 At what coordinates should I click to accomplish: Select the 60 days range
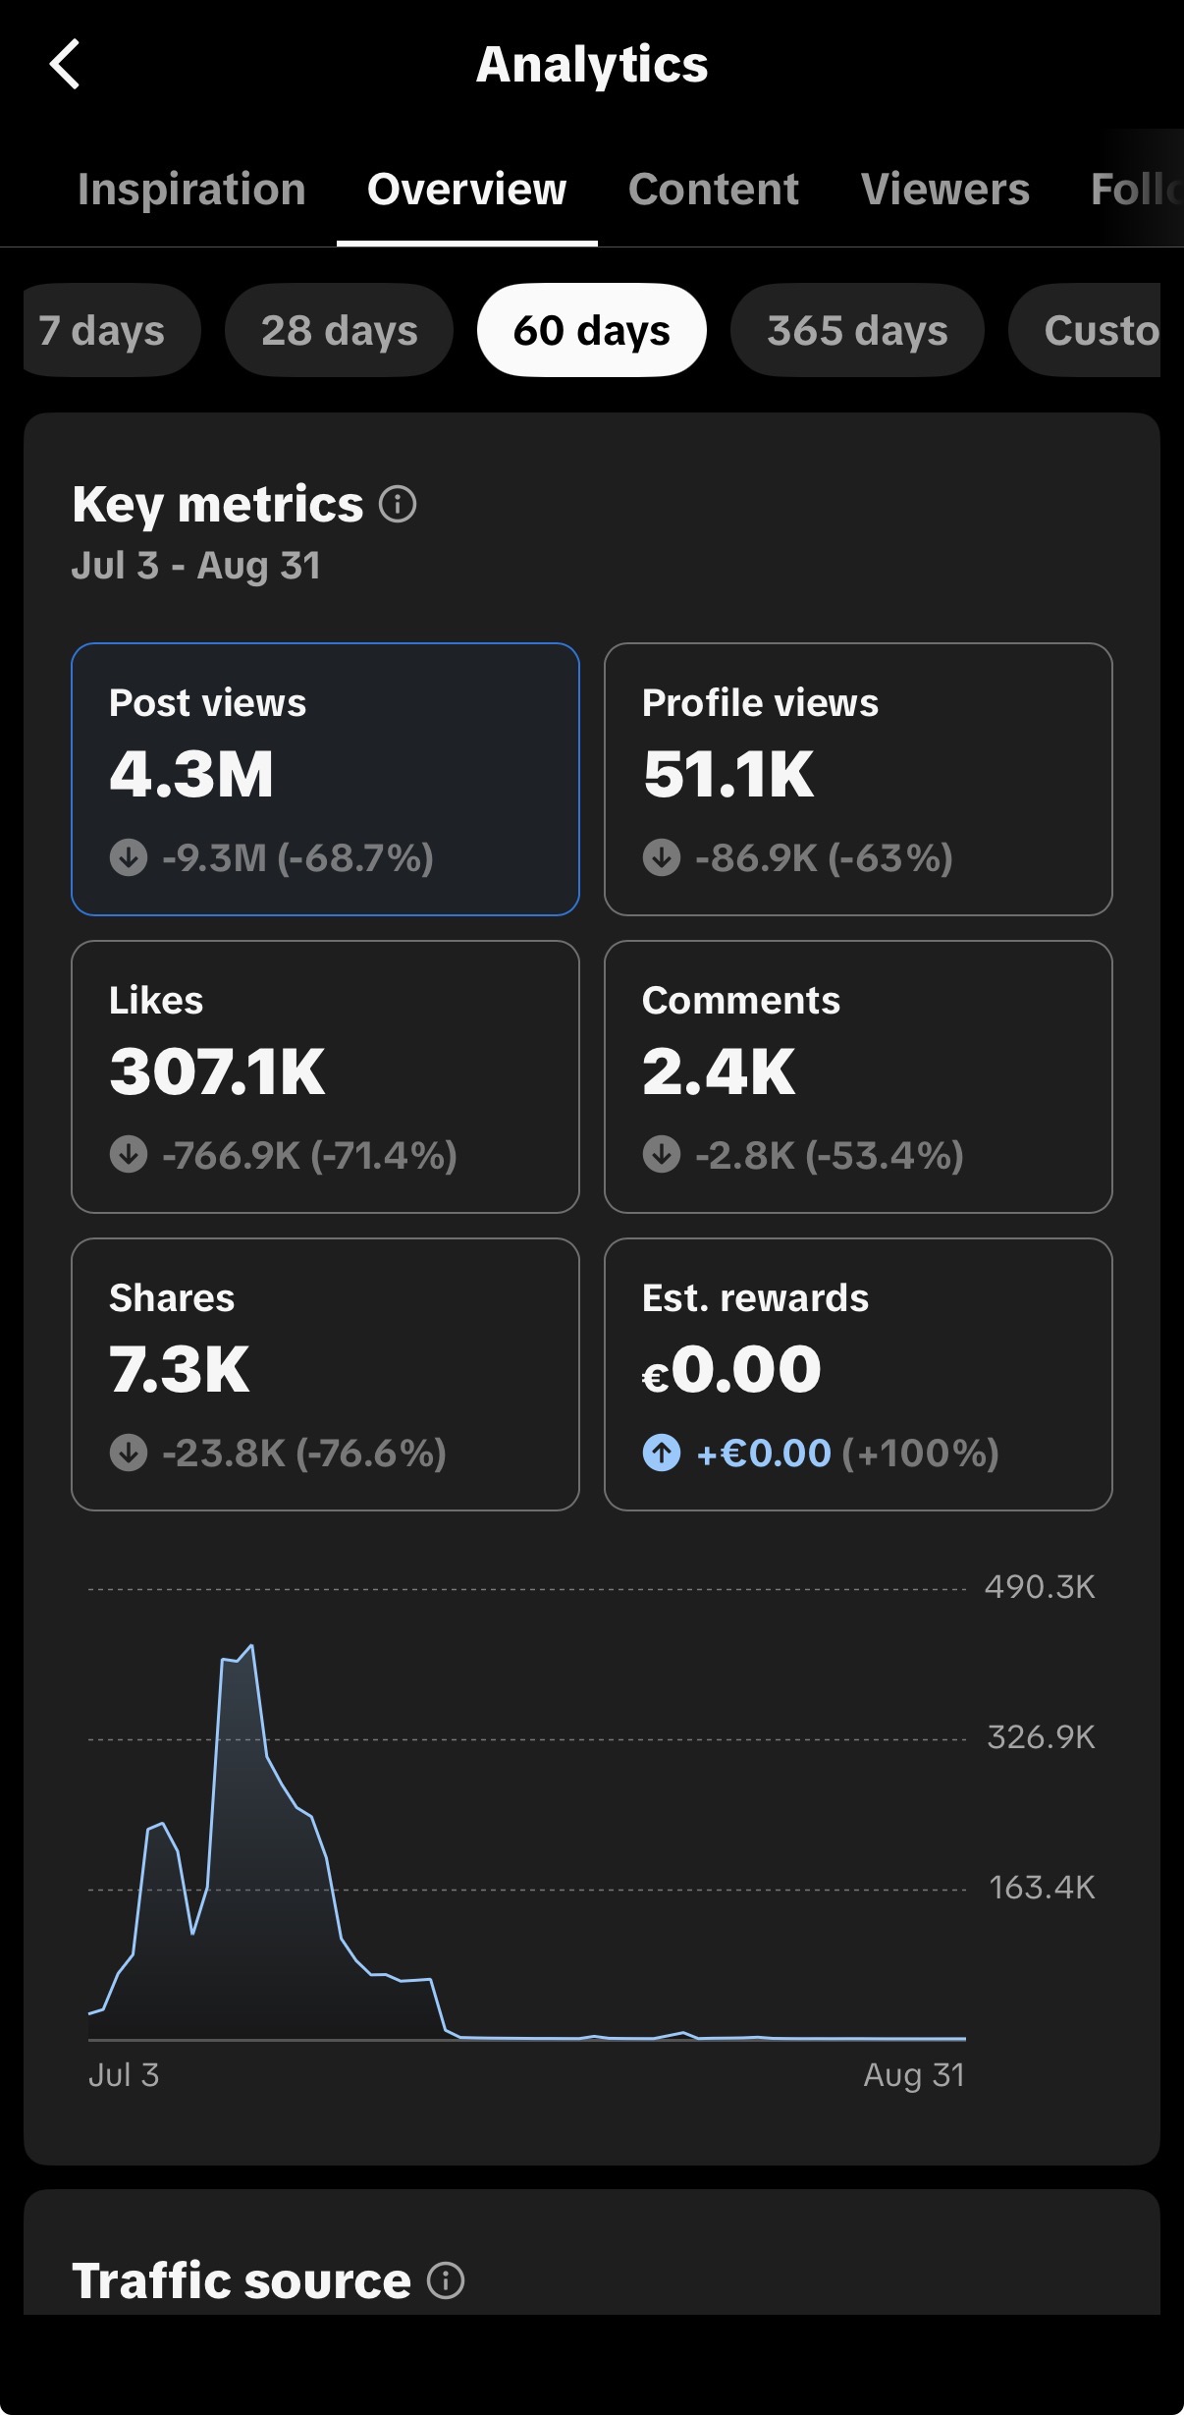coord(592,331)
